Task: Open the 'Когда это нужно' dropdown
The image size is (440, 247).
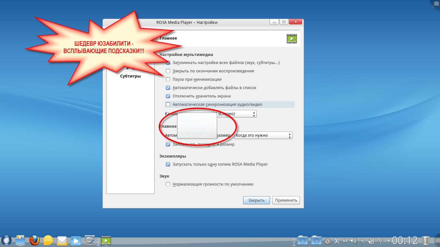Action: click(263, 135)
